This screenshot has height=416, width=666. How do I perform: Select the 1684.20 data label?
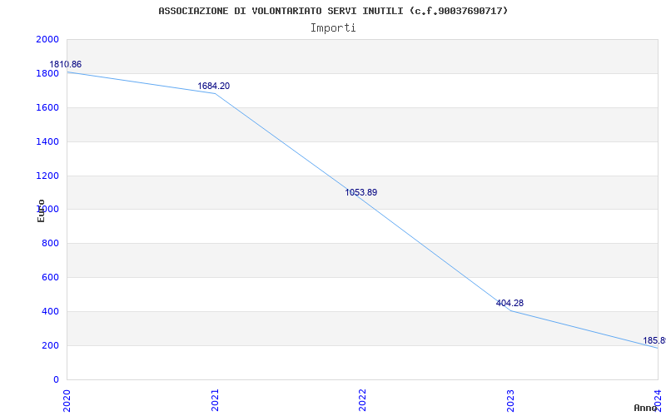pyautogui.click(x=214, y=87)
